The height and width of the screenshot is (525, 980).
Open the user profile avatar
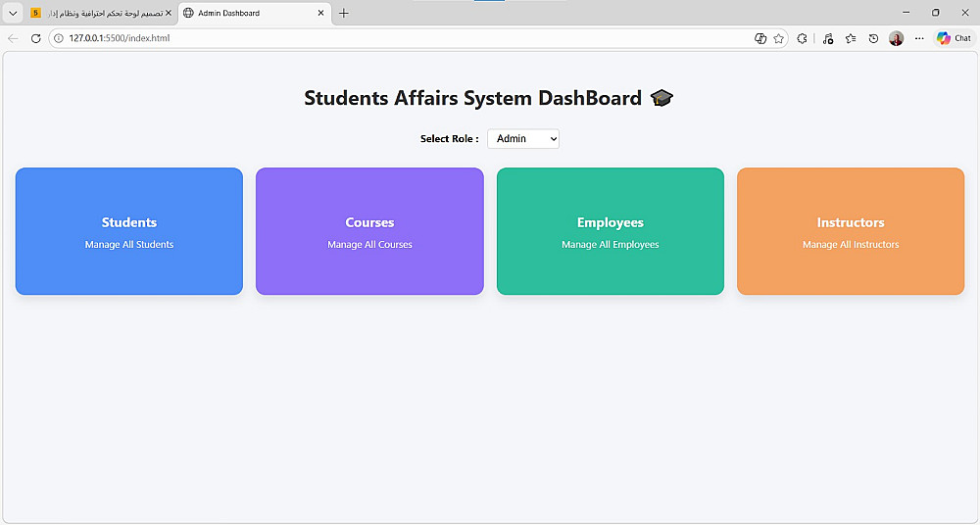897,38
